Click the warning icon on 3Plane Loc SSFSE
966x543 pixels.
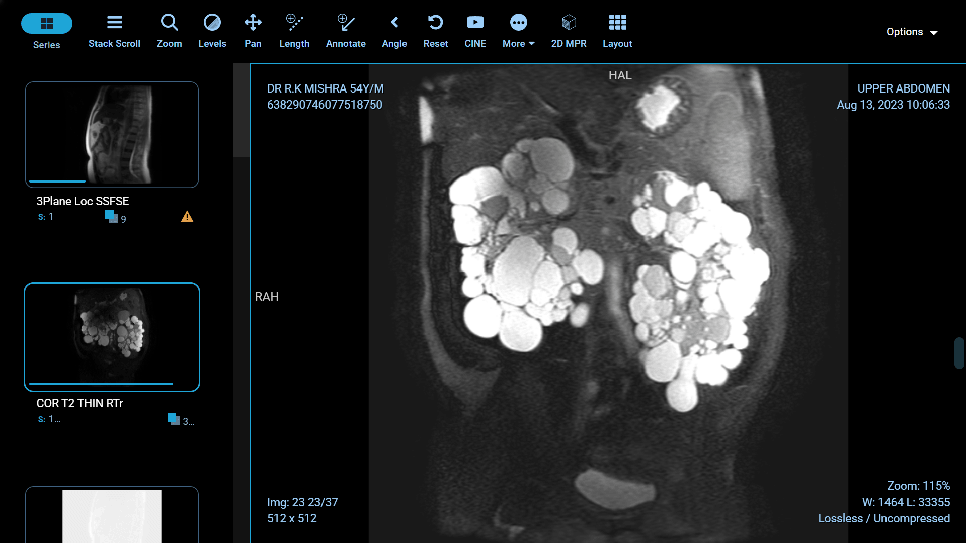187,216
